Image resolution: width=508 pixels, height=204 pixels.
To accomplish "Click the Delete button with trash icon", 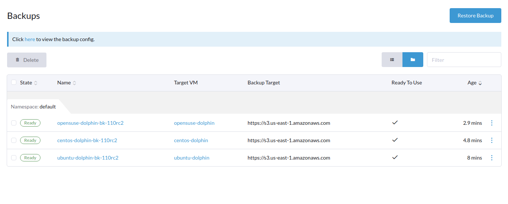I will coord(27,60).
